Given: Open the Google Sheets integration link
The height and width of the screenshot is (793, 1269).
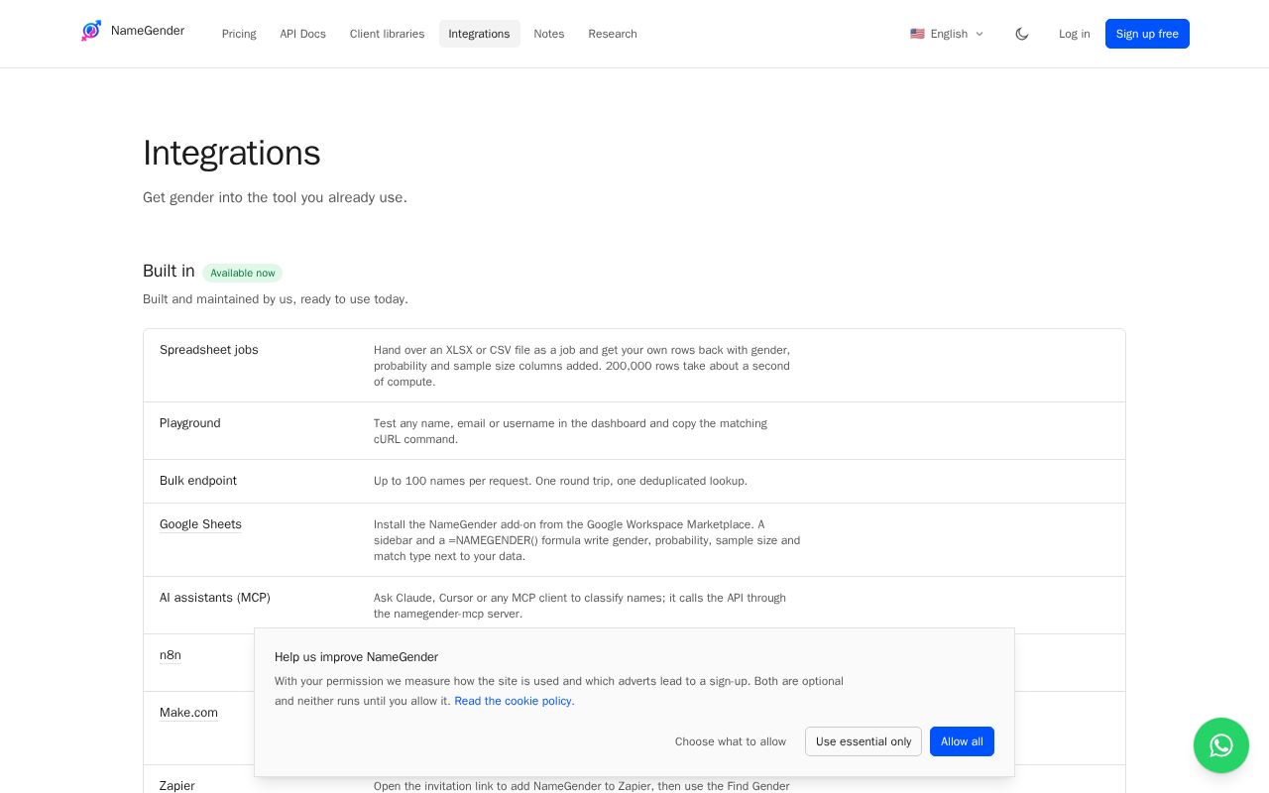Looking at the screenshot, I should coord(200,524).
